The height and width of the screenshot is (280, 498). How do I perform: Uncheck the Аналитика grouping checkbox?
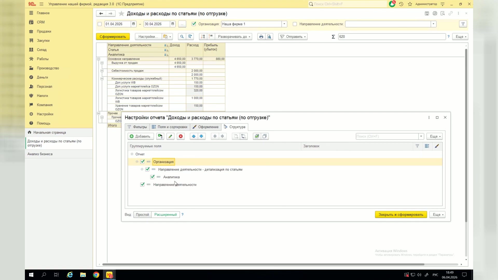(x=153, y=177)
